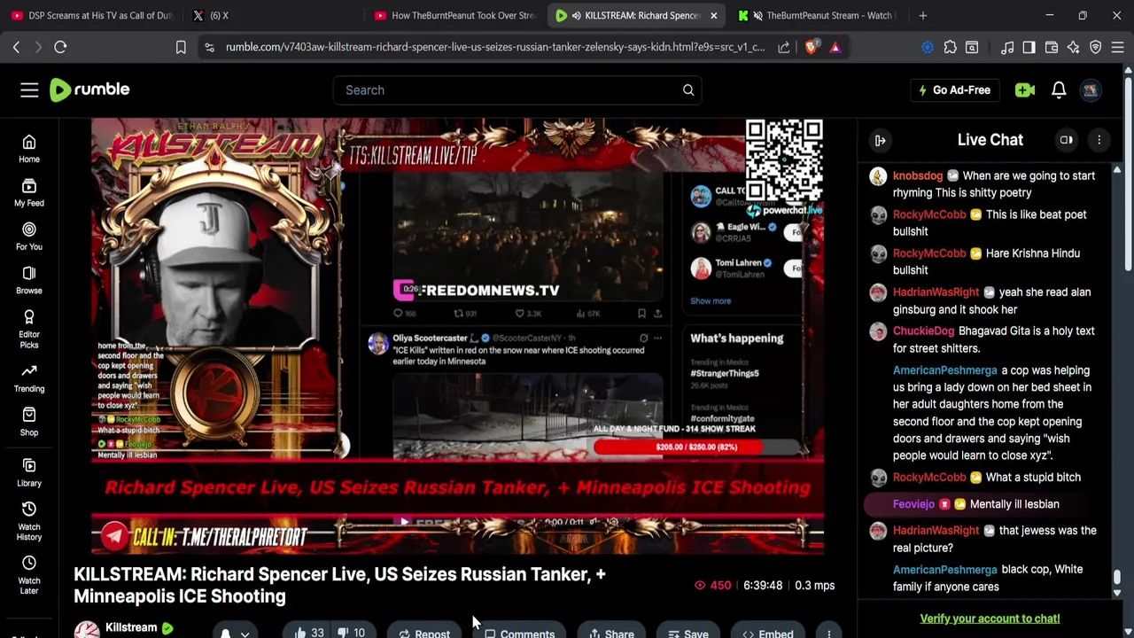
Task: Open My Feed in the sidebar
Action: [x=29, y=192]
